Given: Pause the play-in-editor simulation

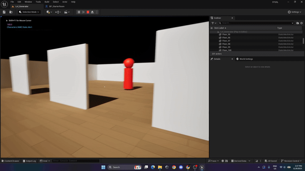Looking at the screenshot, I should pos(79,12).
